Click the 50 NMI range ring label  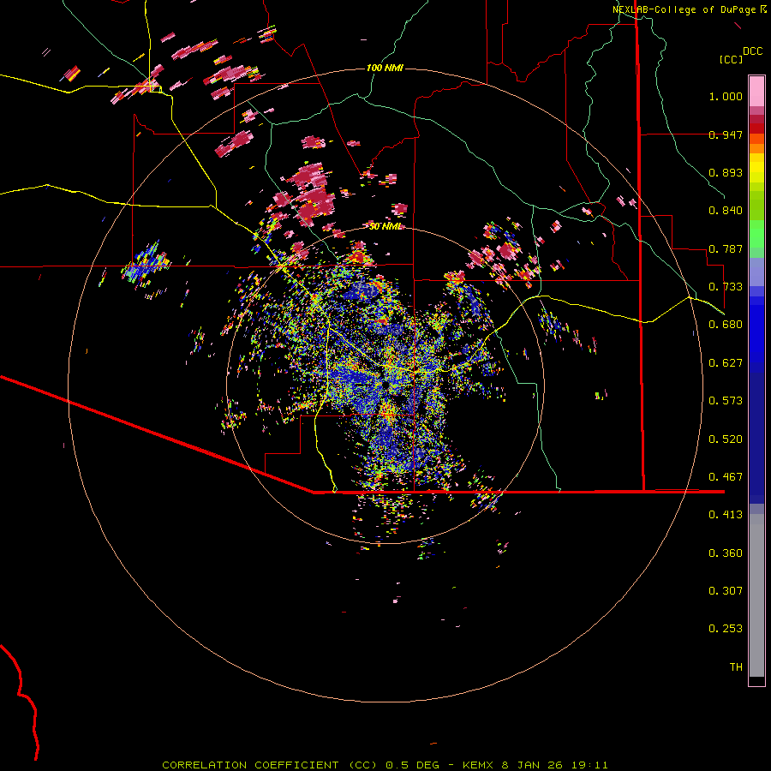[x=385, y=227]
